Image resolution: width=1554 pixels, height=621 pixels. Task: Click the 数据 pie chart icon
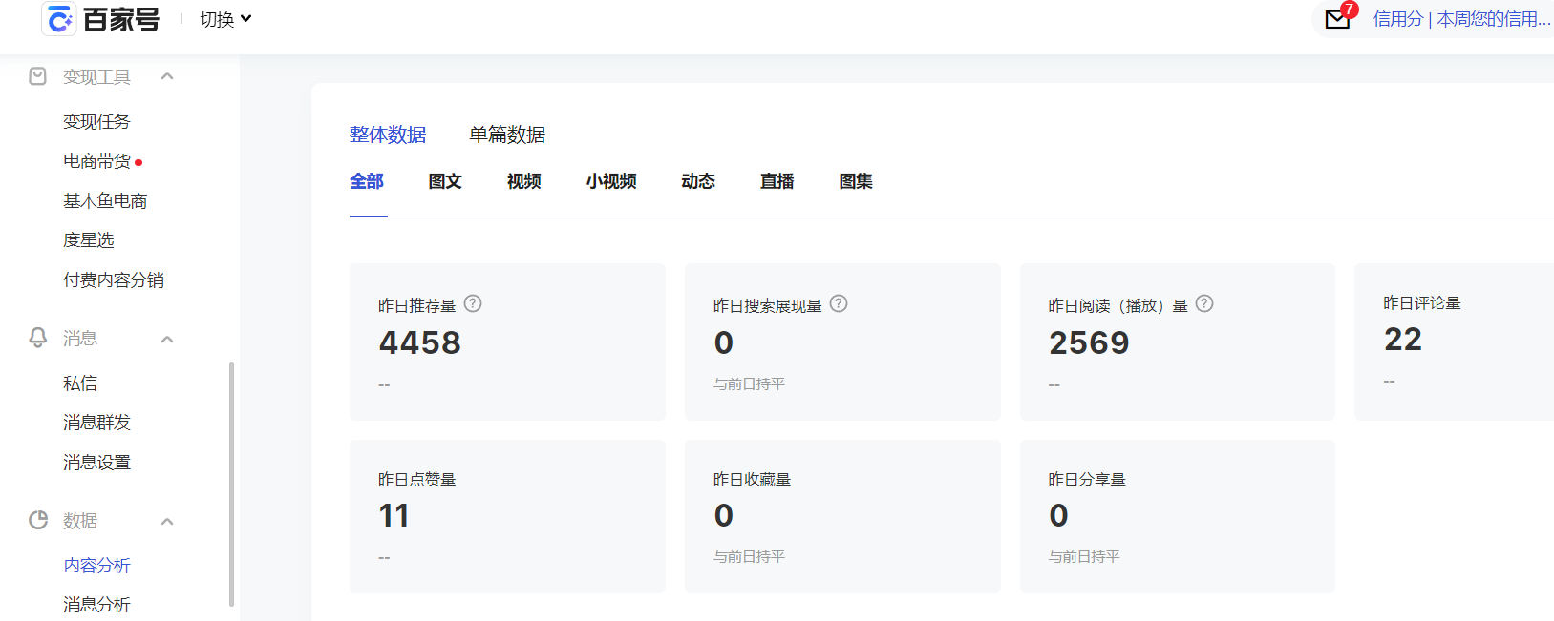tap(38, 520)
